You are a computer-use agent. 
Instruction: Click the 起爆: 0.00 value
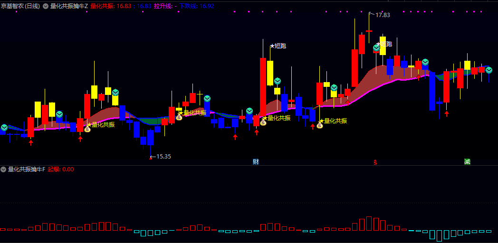pyautogui.click(x=61, y=169)
